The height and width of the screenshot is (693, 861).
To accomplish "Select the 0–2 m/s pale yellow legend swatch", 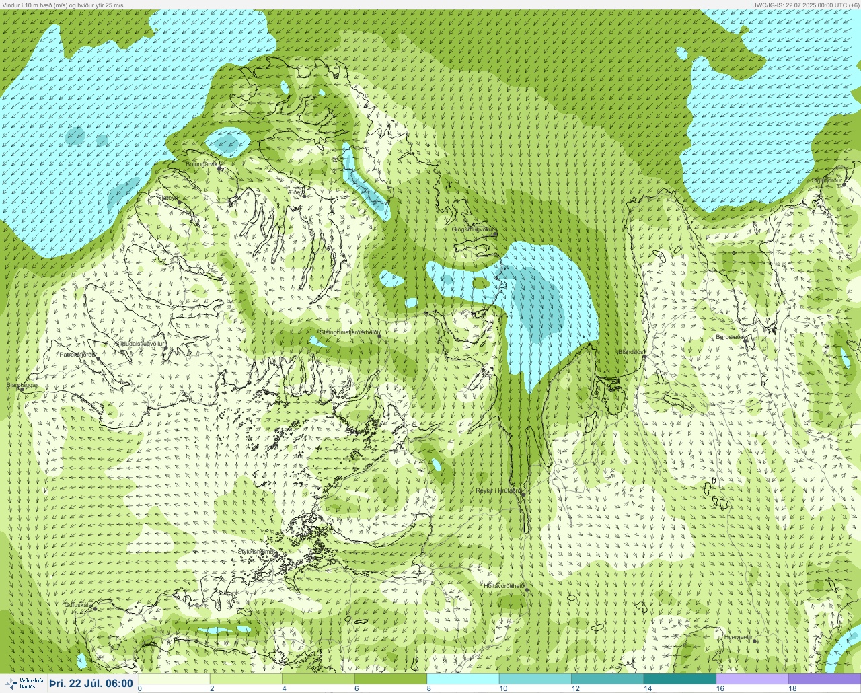I will (x=174, y=679).
